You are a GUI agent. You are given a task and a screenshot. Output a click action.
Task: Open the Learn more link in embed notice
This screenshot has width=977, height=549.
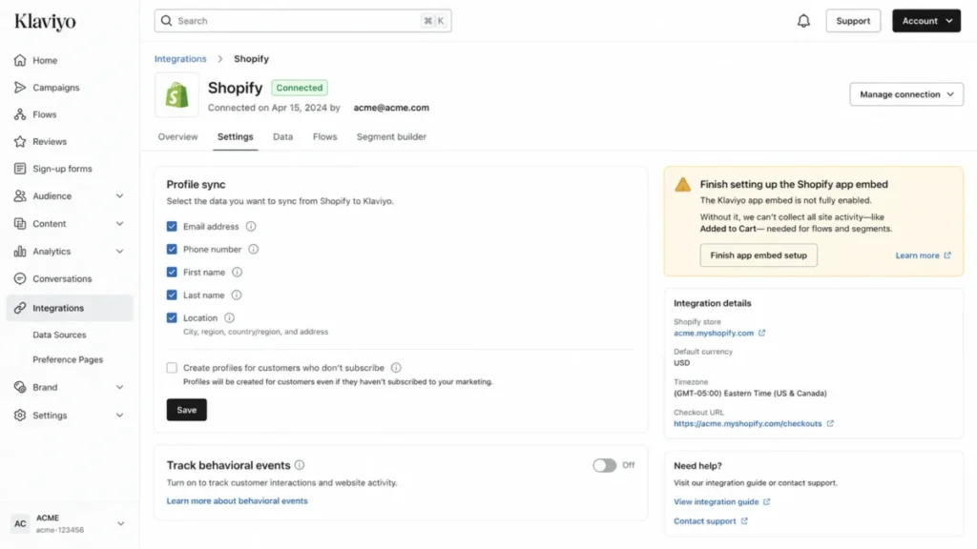[x=923, y=255]
